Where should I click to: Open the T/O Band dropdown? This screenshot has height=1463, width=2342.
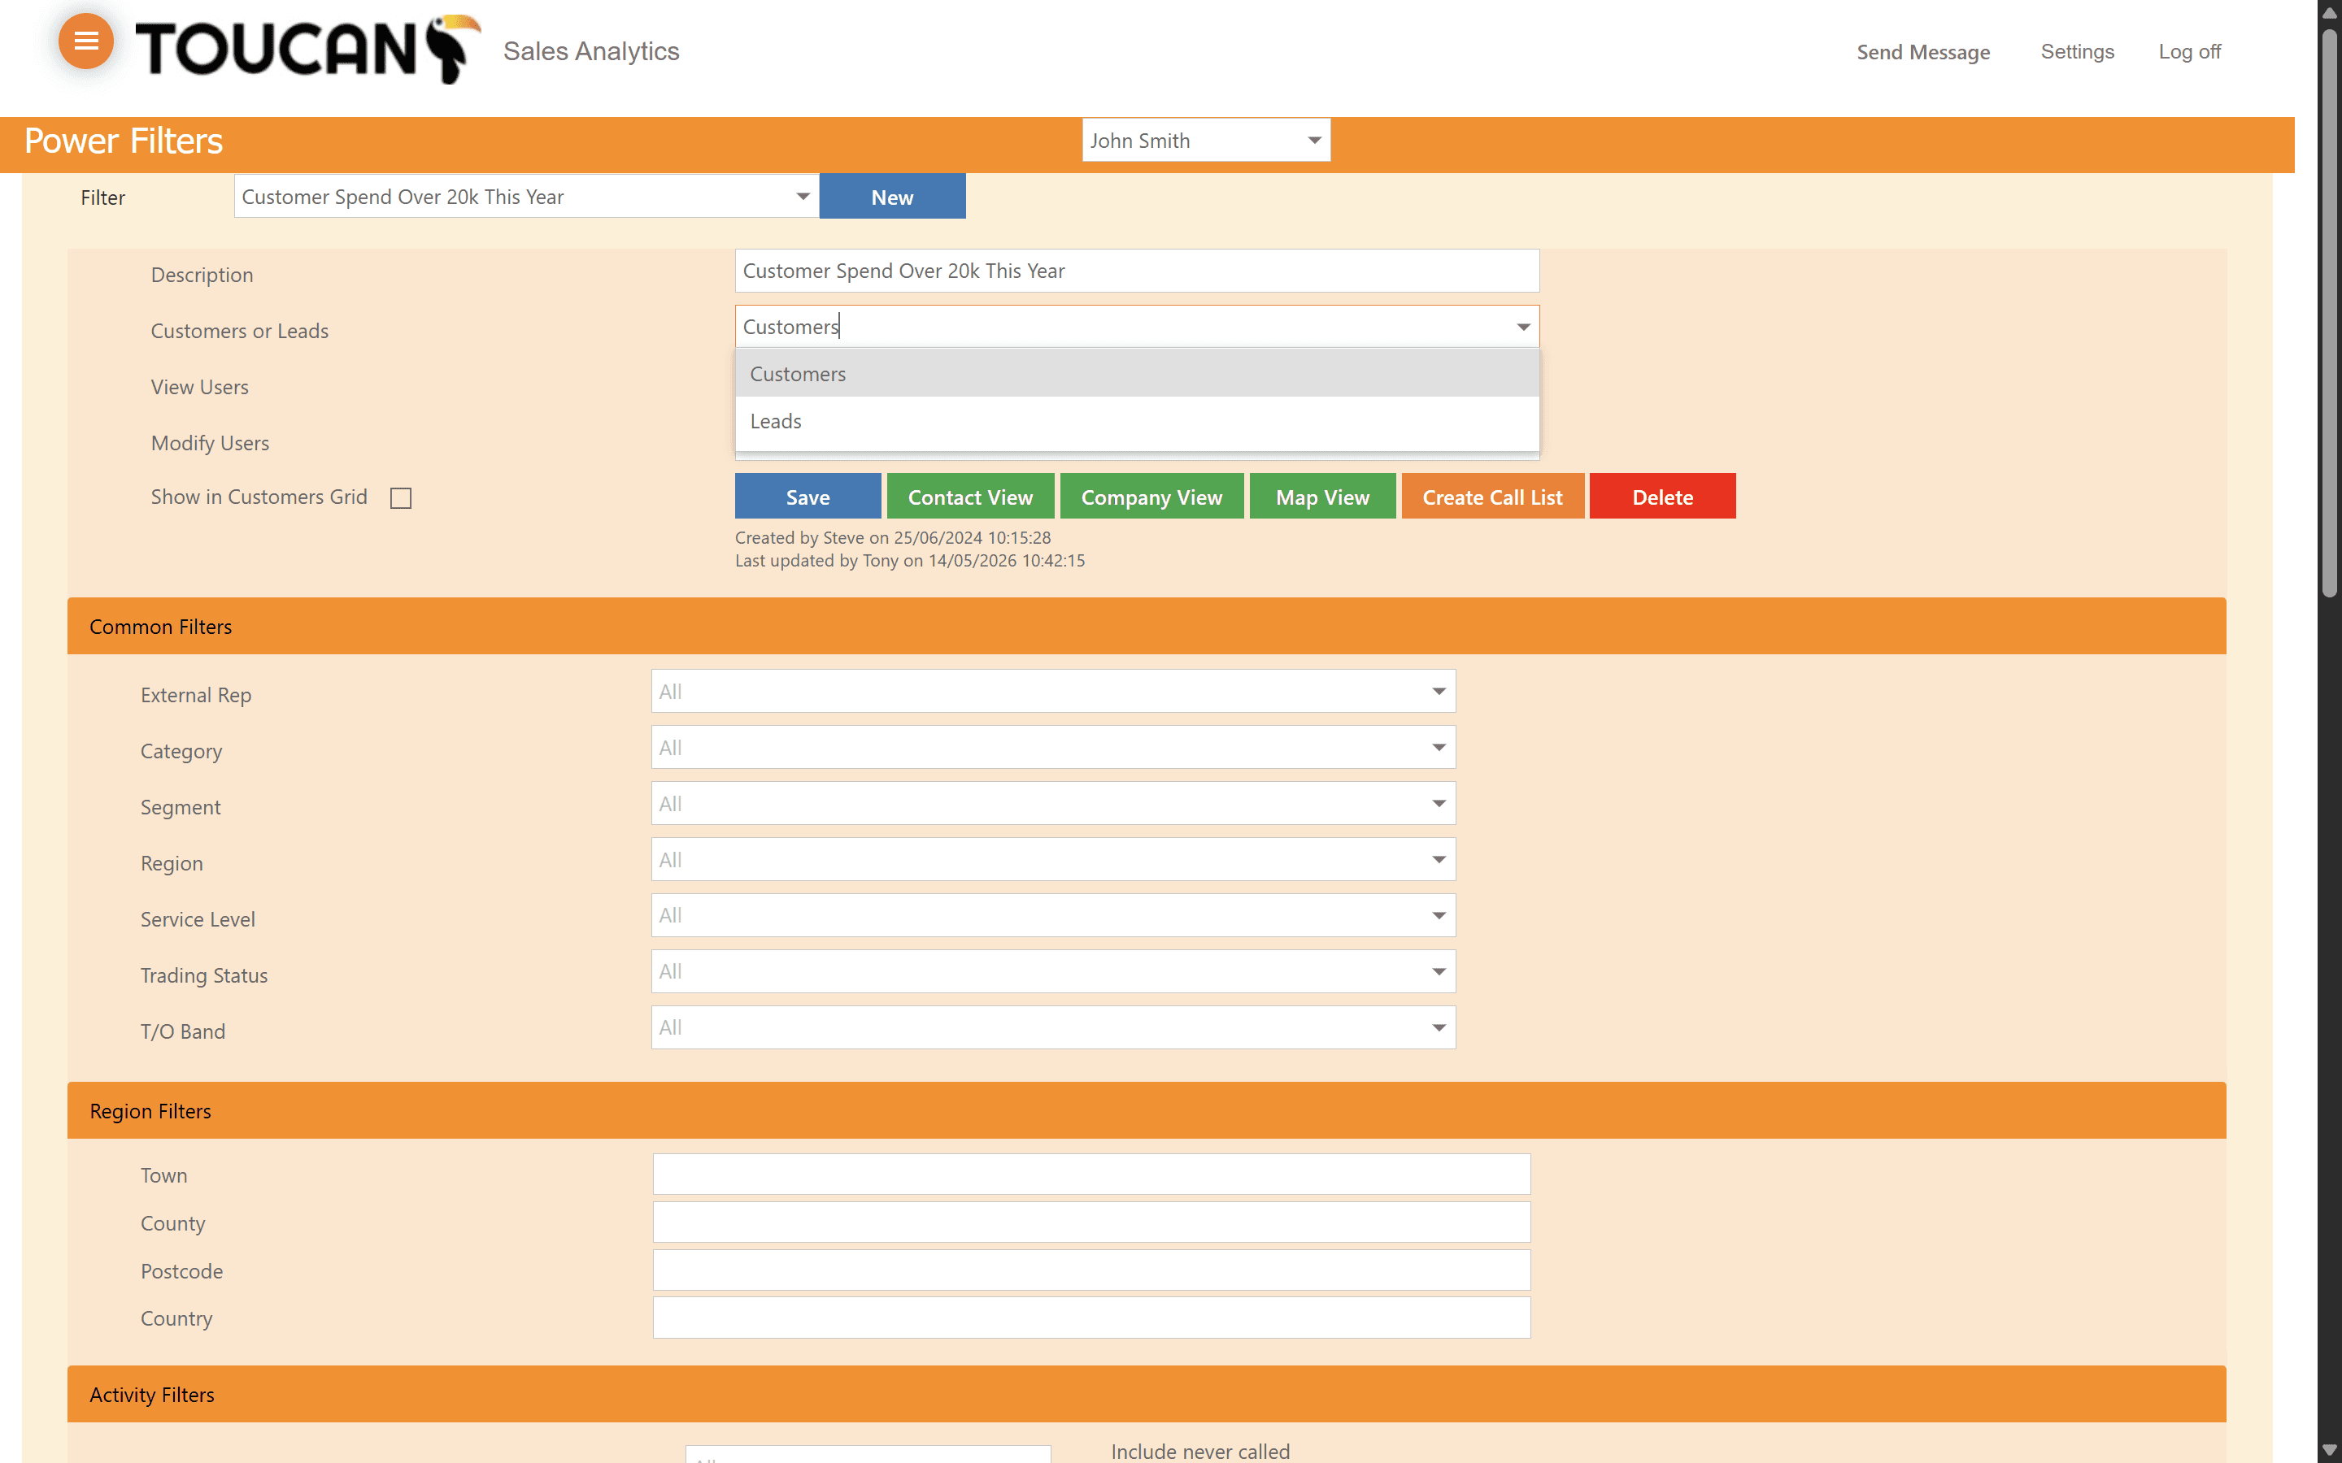(x=1053, y=1027)
